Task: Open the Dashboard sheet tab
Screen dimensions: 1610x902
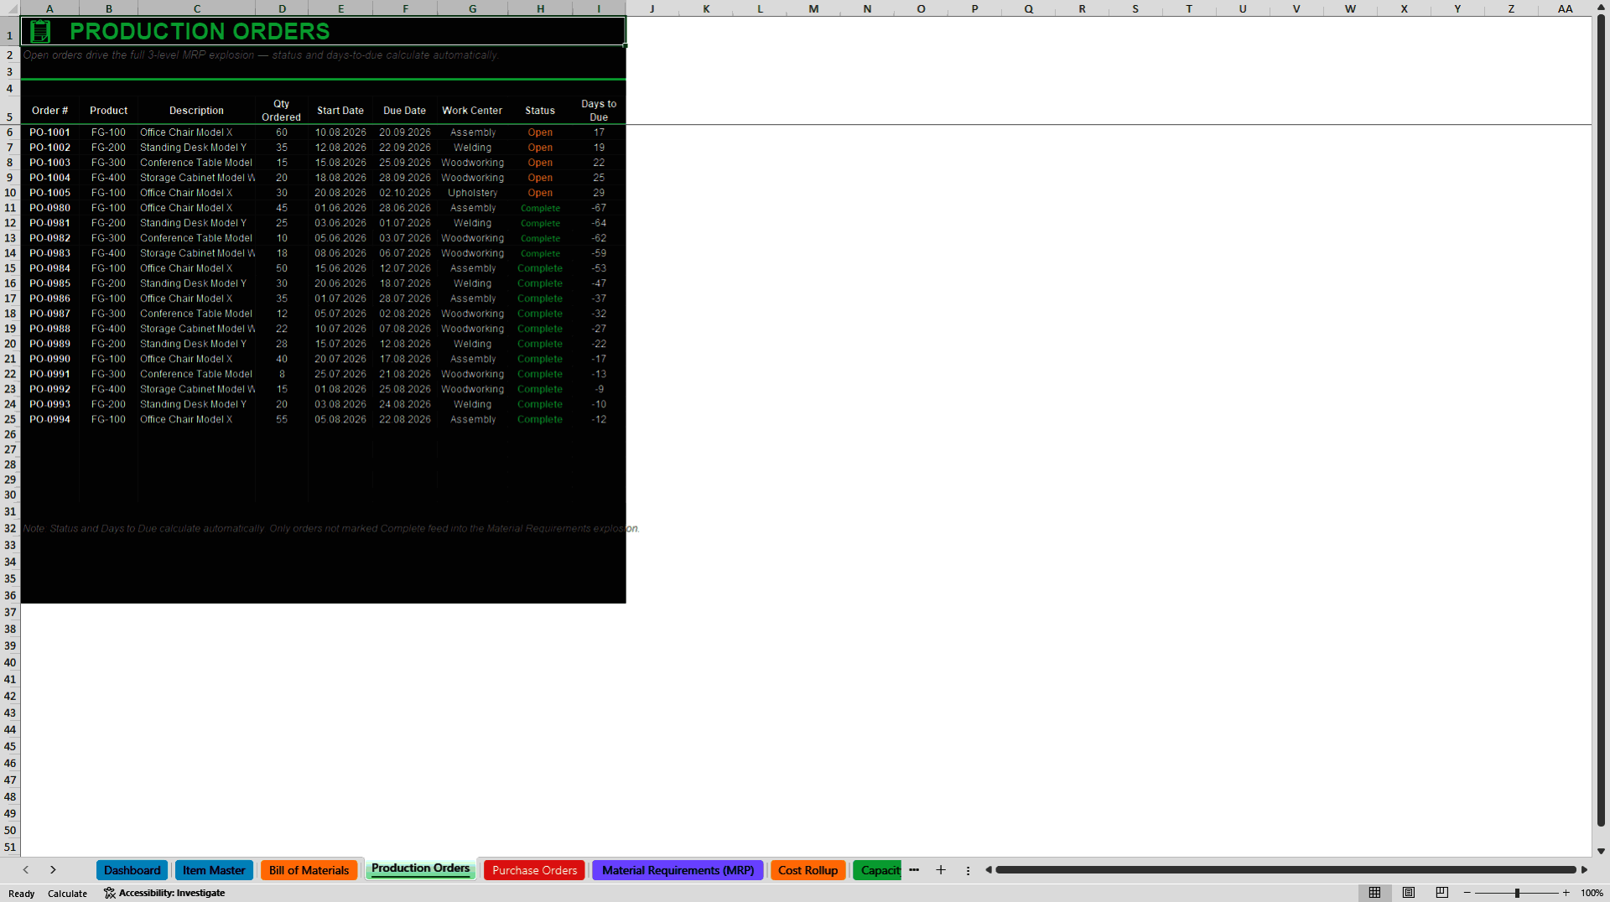Action: point(132,870)
